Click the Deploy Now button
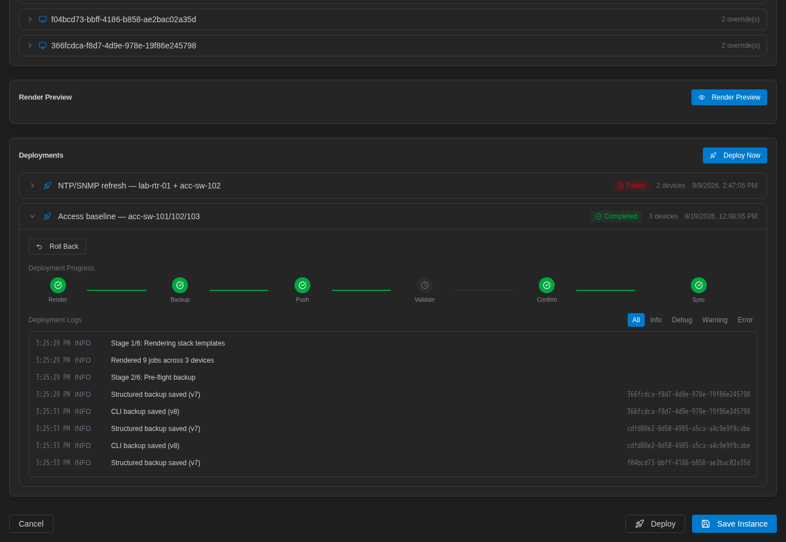Screen dimensions: 786x542 coord(735,155)
